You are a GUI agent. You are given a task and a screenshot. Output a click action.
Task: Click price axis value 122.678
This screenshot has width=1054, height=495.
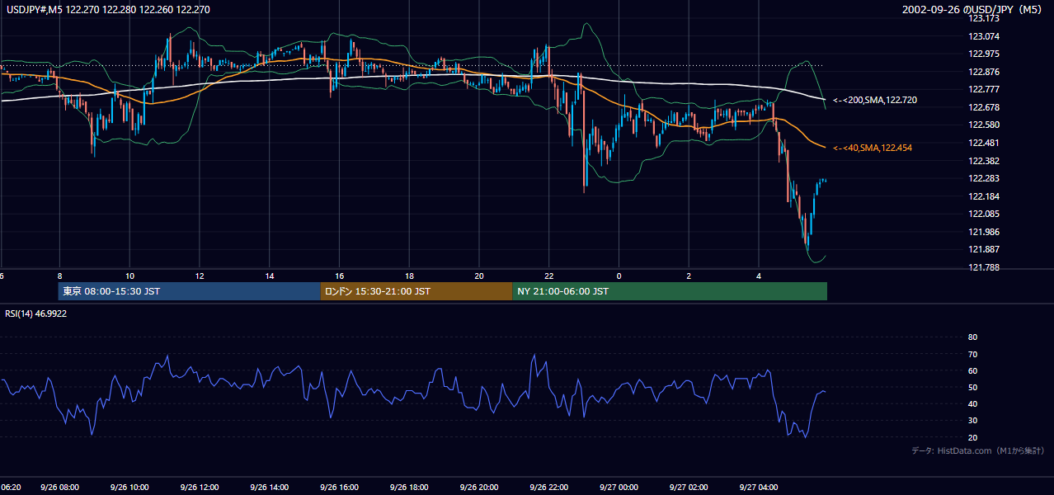pyautogui.click(x=984, y=107)
